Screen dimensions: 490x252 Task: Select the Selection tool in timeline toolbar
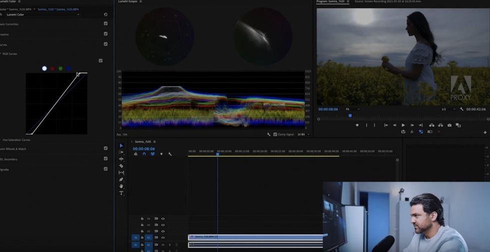[121, 146]
